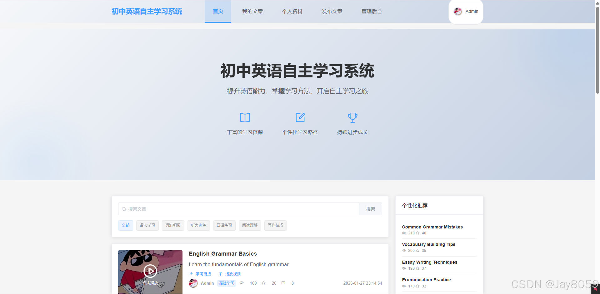
Task: Click the play icon beside 播放视频
Action: tap(221, 274)
